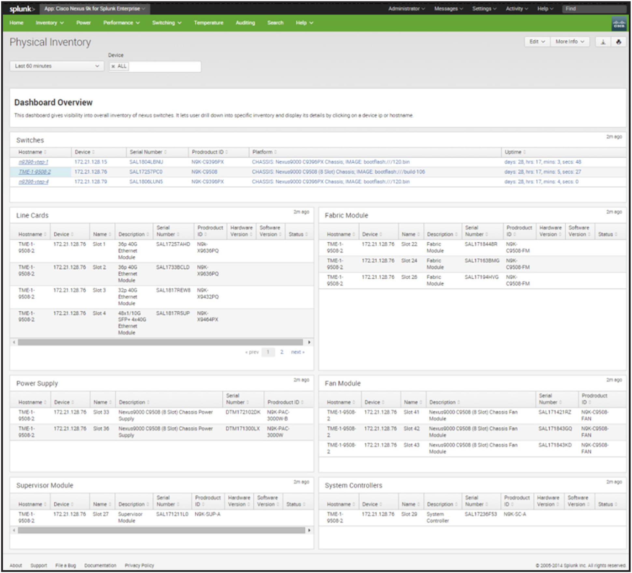This screenshot has width=632, height=573.
Task: Open hostname link n9396-vtep-1
Action: click(x=33, y=162)
